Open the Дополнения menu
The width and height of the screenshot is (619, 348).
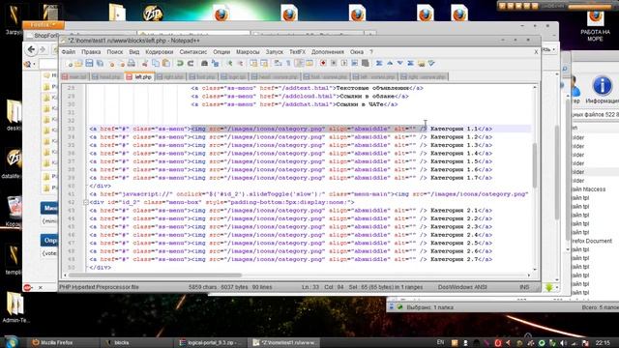point(328,52)
